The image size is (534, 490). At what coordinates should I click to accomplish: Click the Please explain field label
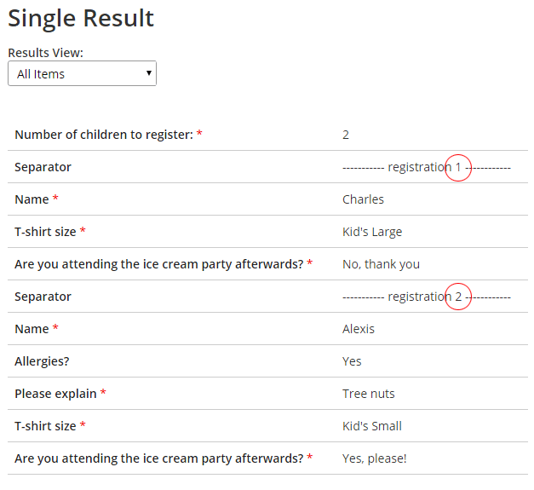click(x=55, y=394)
